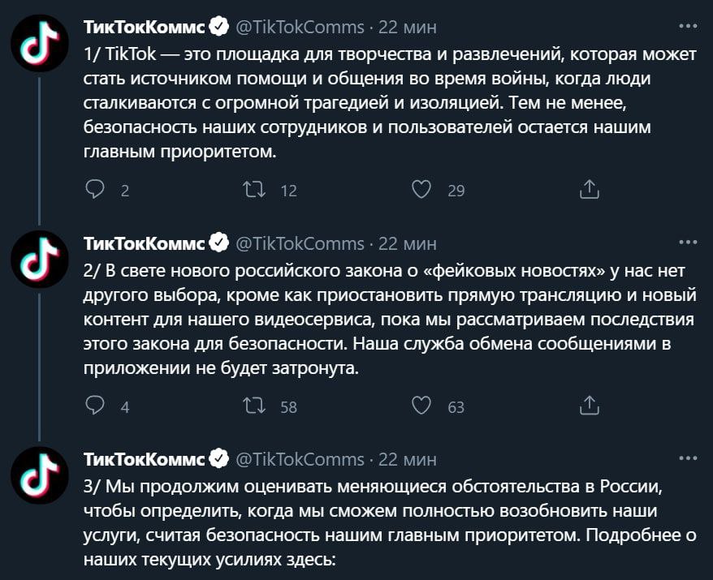Open more options menu on third tweet
713x580 pixels.
(687, 458)
